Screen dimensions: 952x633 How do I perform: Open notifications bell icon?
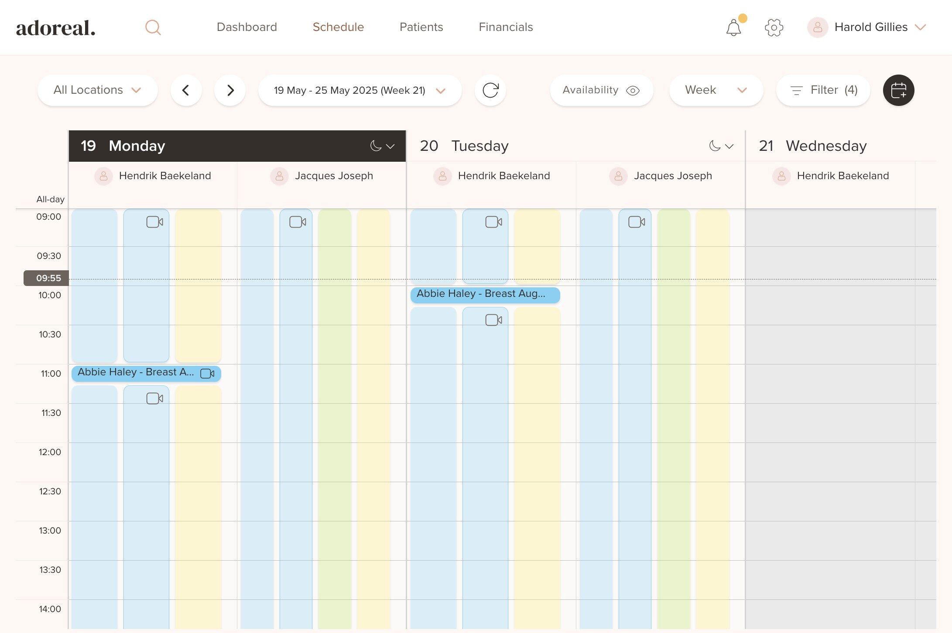point(733,28)
